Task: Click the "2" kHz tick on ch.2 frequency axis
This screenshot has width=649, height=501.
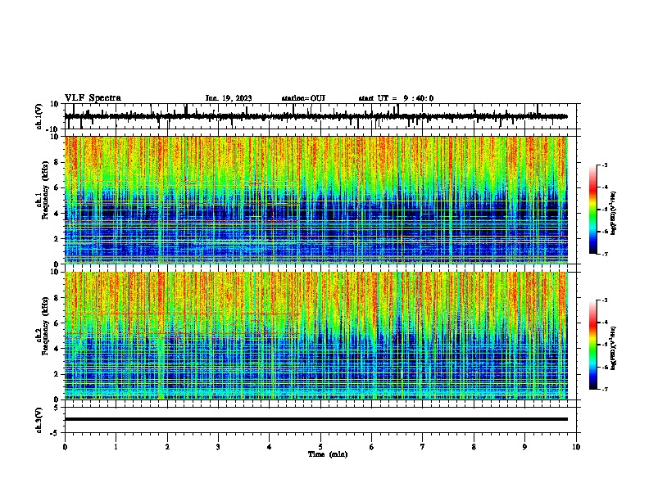Action: 57,374
